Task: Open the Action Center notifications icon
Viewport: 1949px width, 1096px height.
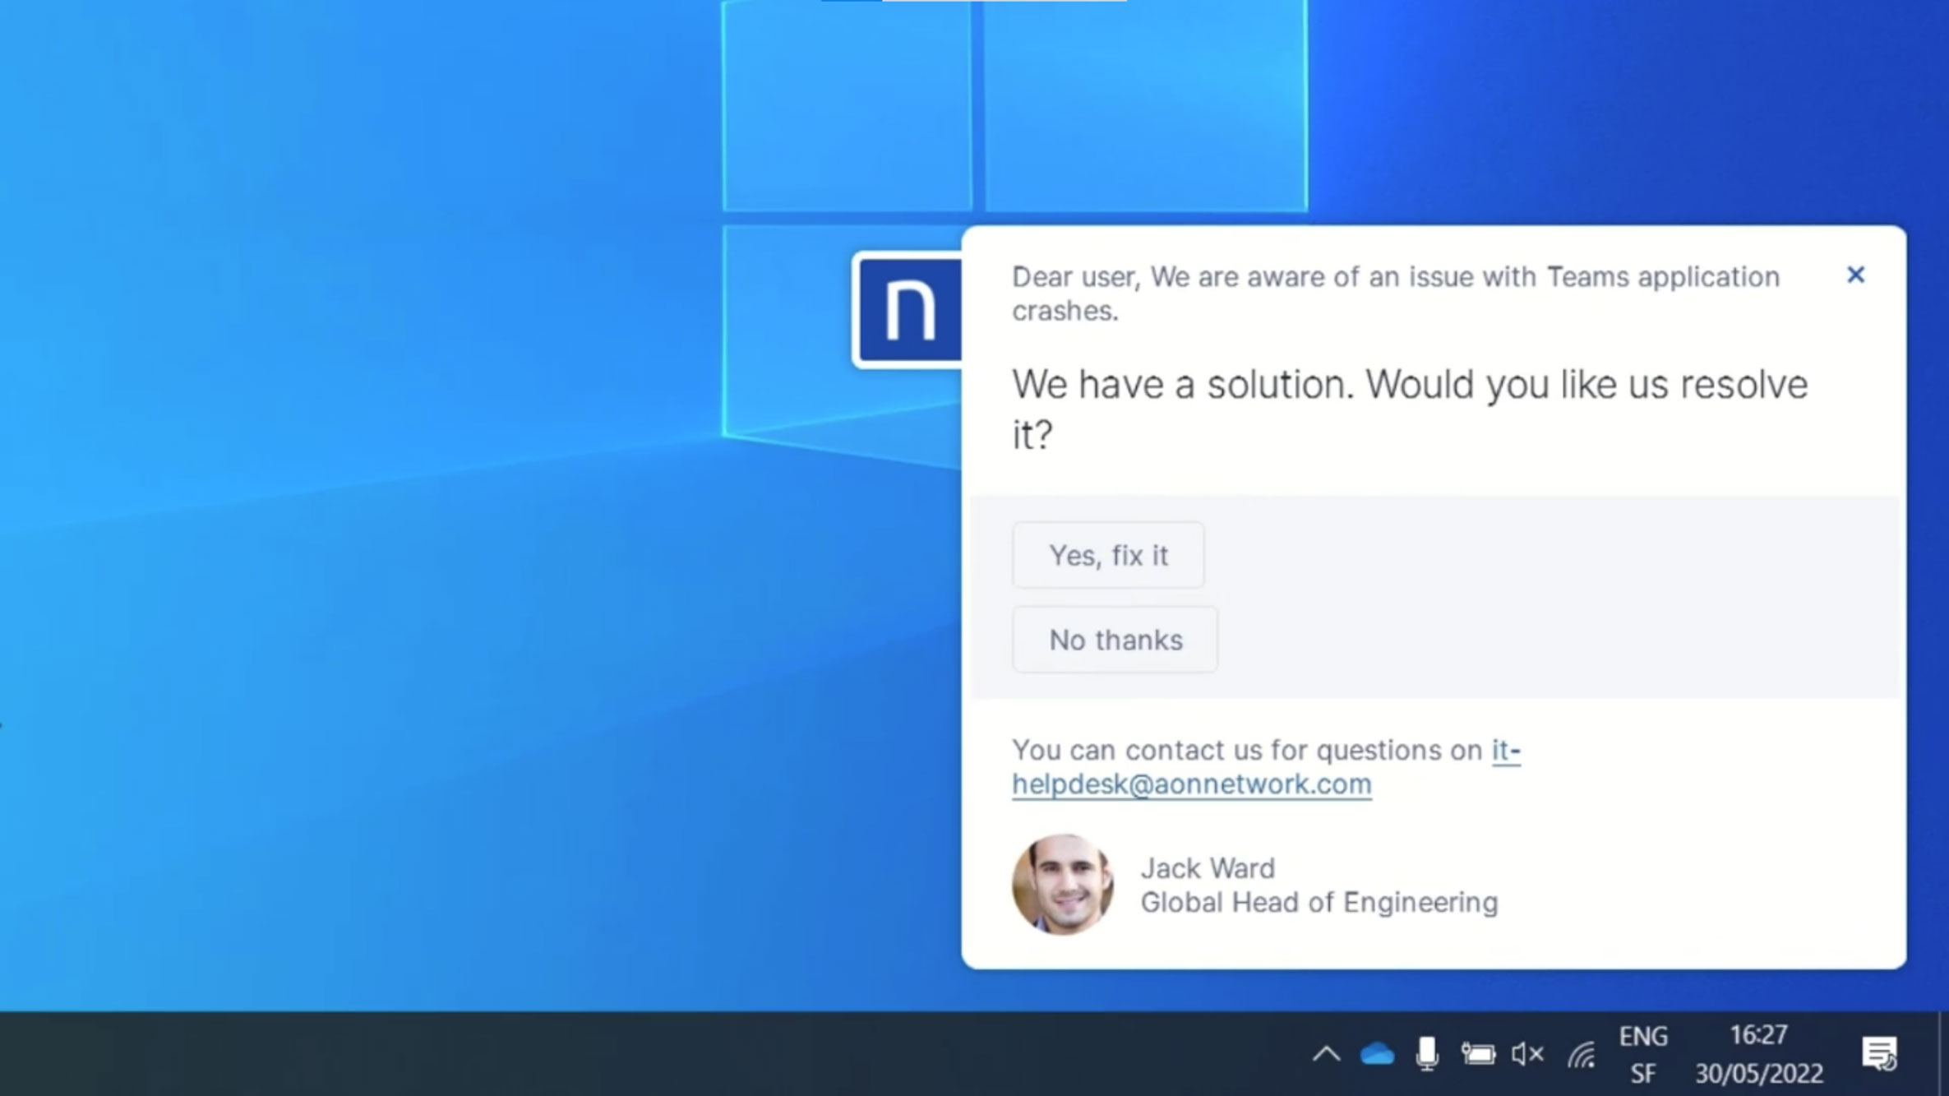Action: click(x=1879, y=1053)
